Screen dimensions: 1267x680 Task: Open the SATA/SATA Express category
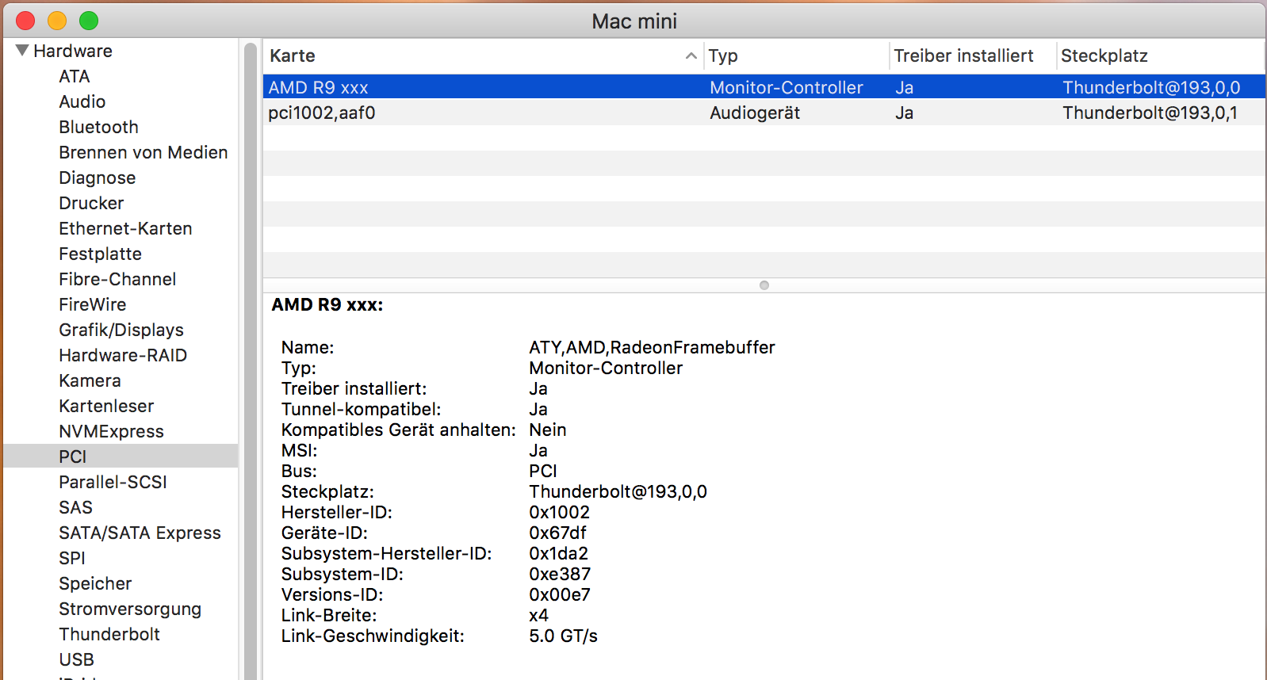coord(140,533)
